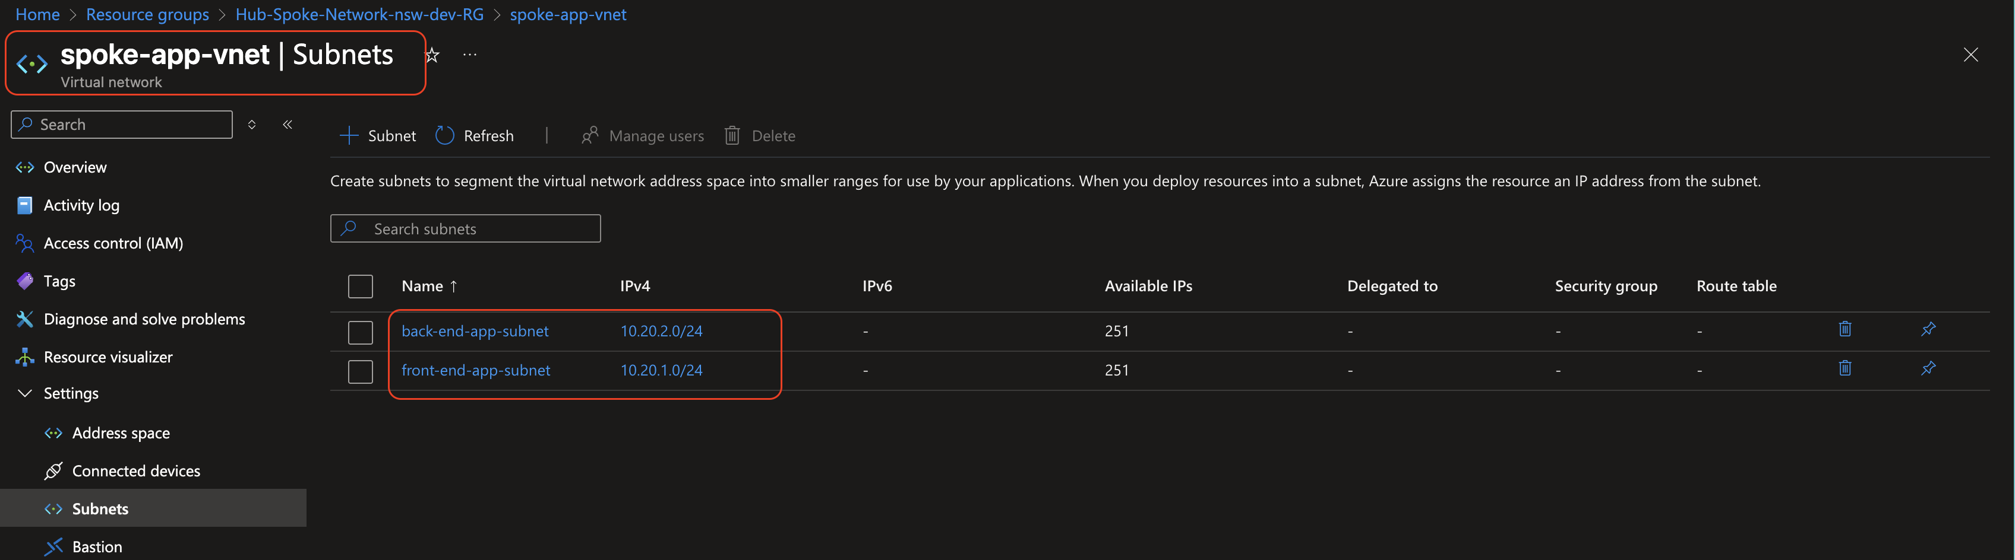Select Diagnose and solve problems
The width and height of the screenshot is (2015, 560).
tap(145, 319)
